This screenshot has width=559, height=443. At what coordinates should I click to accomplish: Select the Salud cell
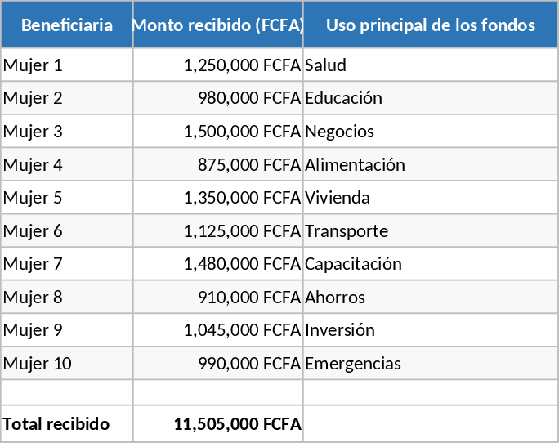(430, 65)
